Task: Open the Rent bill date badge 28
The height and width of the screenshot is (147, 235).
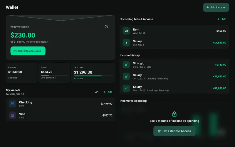Action: 126,31
